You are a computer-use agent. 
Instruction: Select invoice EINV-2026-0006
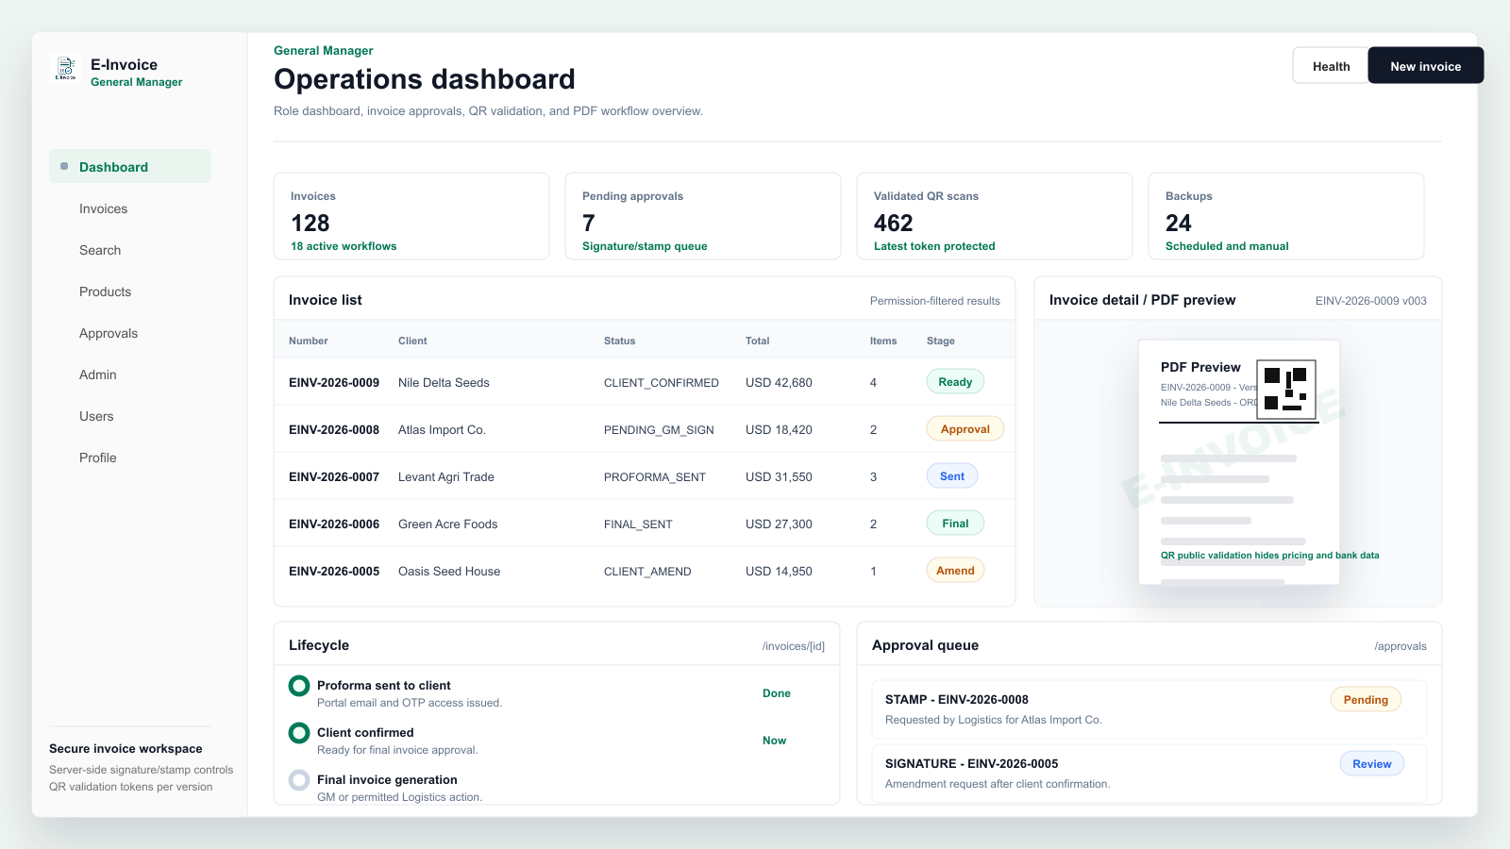(334, 524)
